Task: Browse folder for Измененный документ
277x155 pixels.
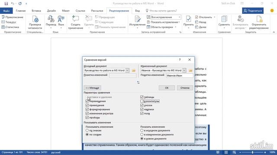Action: [x=190, y=71]
